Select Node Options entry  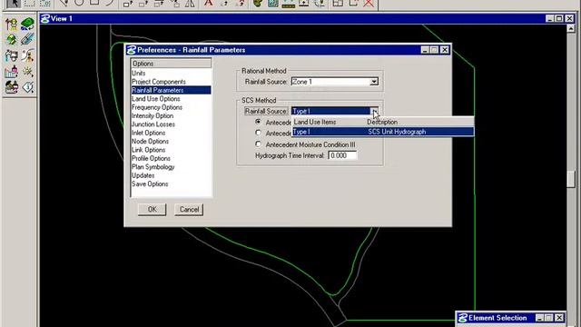[150, 142]
